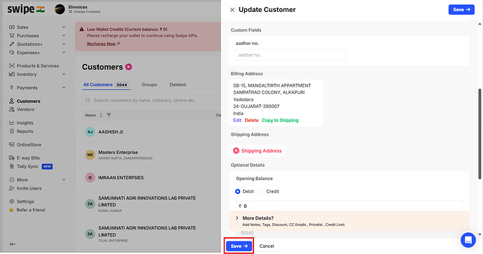Click the Tally Sync icon
The height and width of the screenshot is (254, 483).
[x=12, y=167]
